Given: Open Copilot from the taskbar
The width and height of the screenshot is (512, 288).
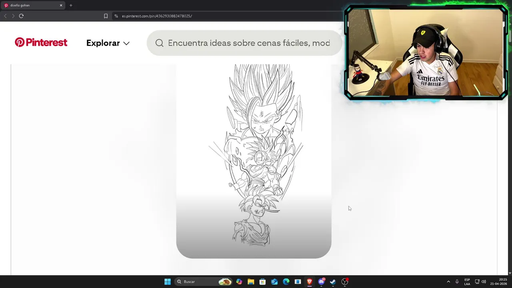Looking at the screenshot, I should point(239,282).
